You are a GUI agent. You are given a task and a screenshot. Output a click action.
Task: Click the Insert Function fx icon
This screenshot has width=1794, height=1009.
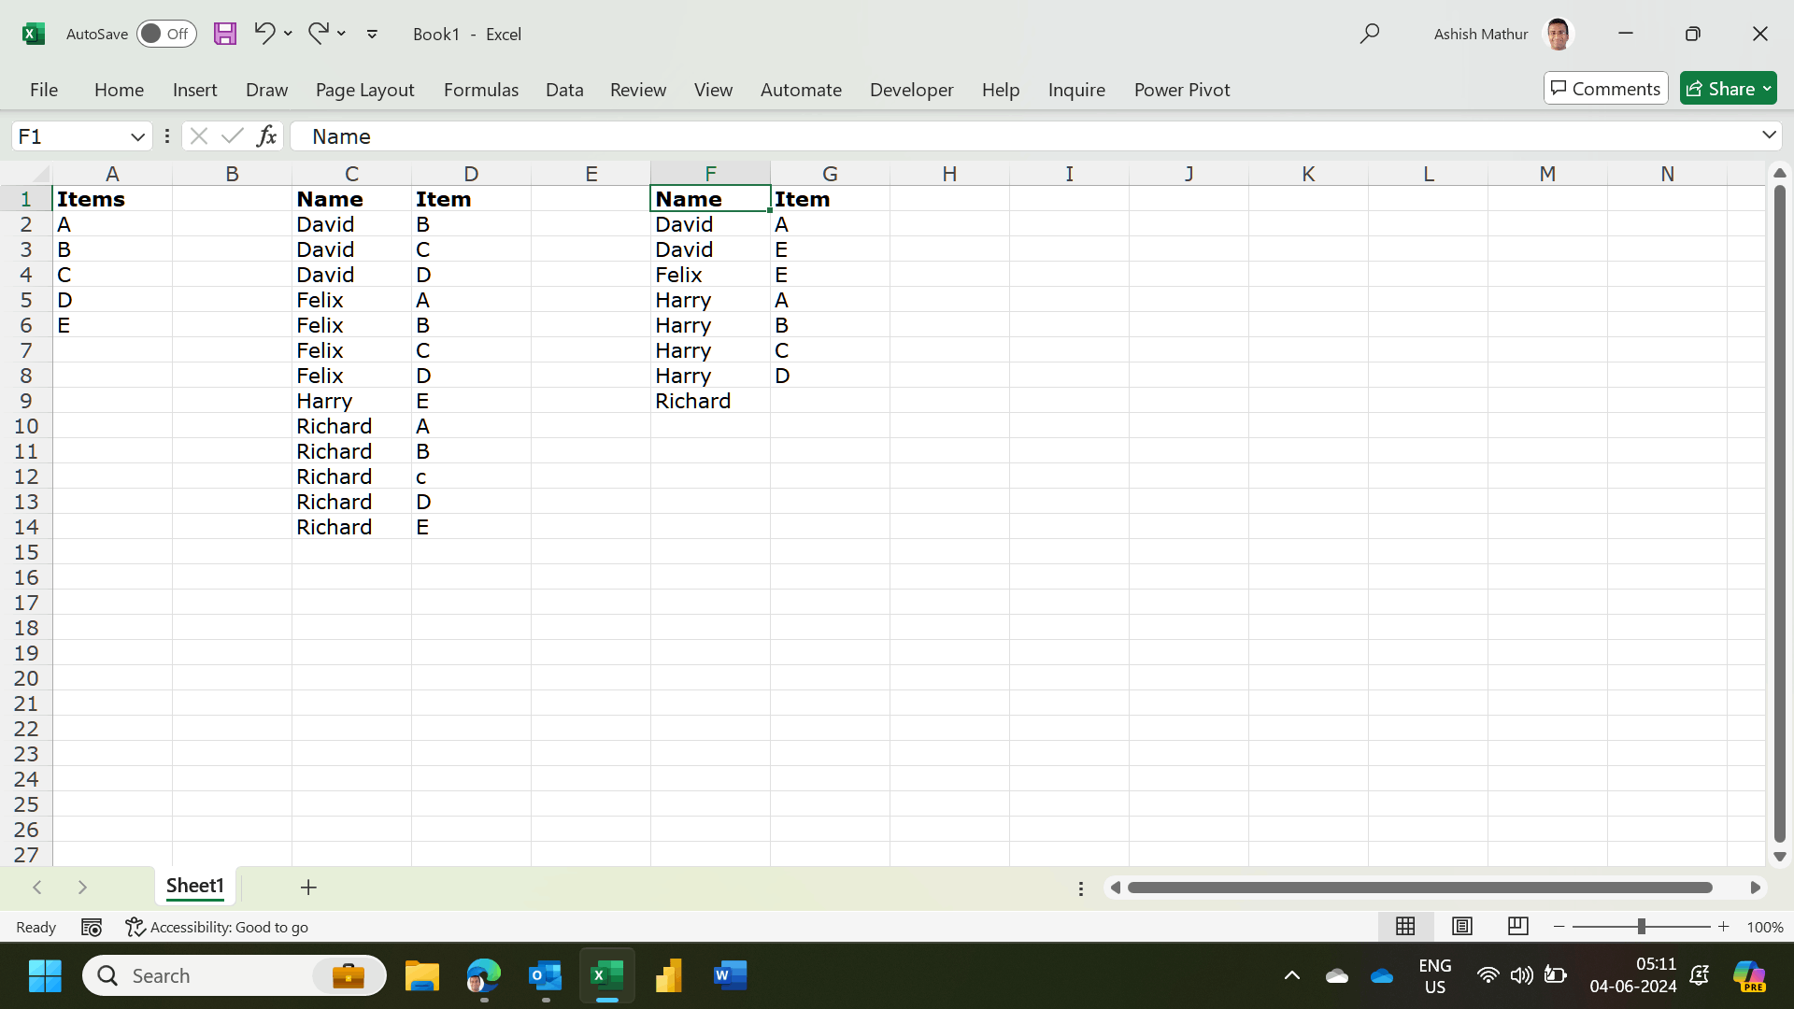266,136
